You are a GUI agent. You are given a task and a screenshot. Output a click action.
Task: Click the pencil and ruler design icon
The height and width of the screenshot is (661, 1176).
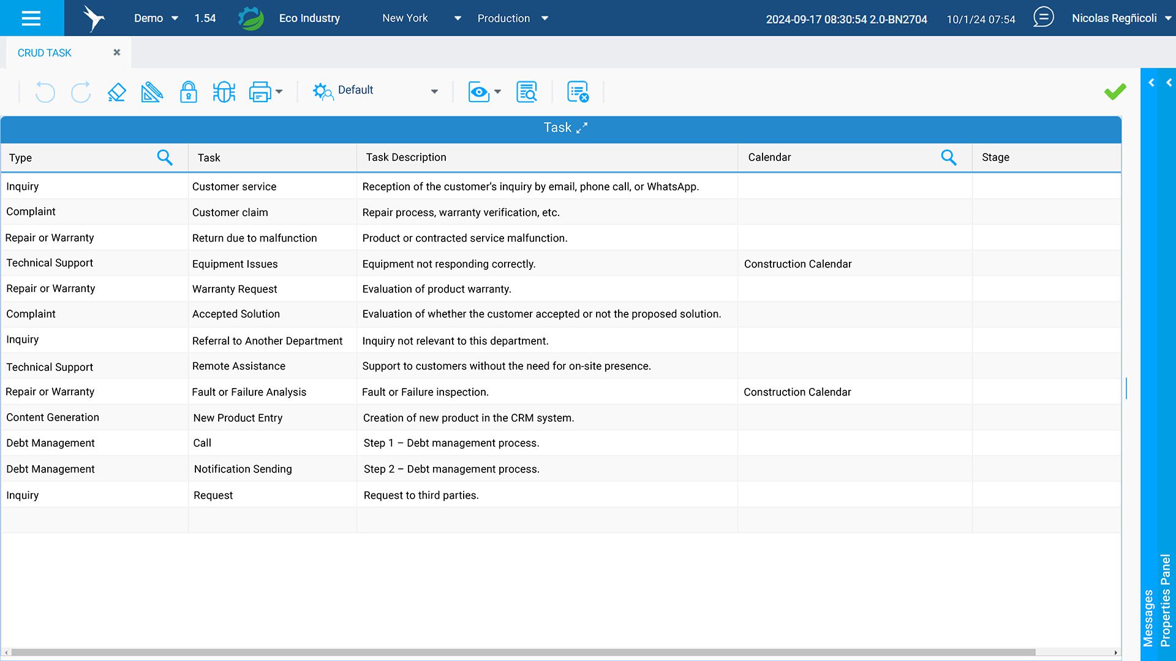point(152,92)
